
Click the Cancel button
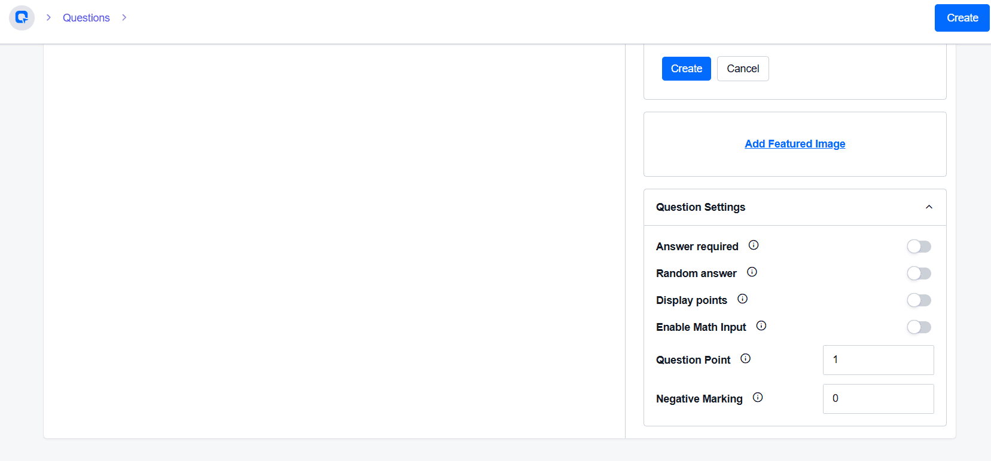[x=743, y=69]
